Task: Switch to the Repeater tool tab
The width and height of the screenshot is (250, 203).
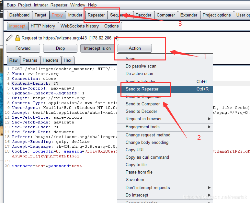Action: click(96, 15)
